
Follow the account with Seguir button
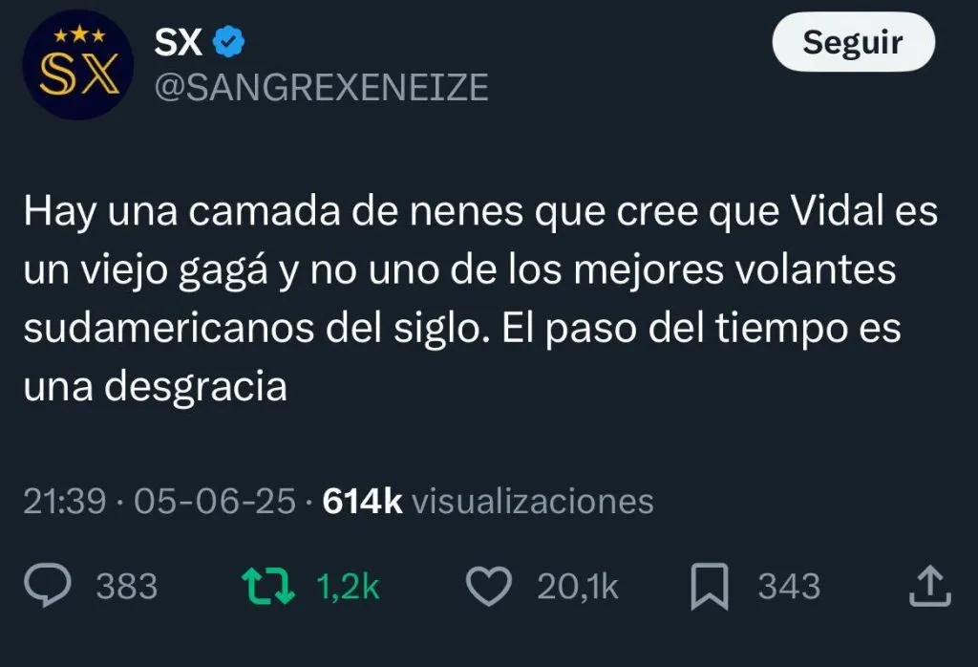[853, 42]
